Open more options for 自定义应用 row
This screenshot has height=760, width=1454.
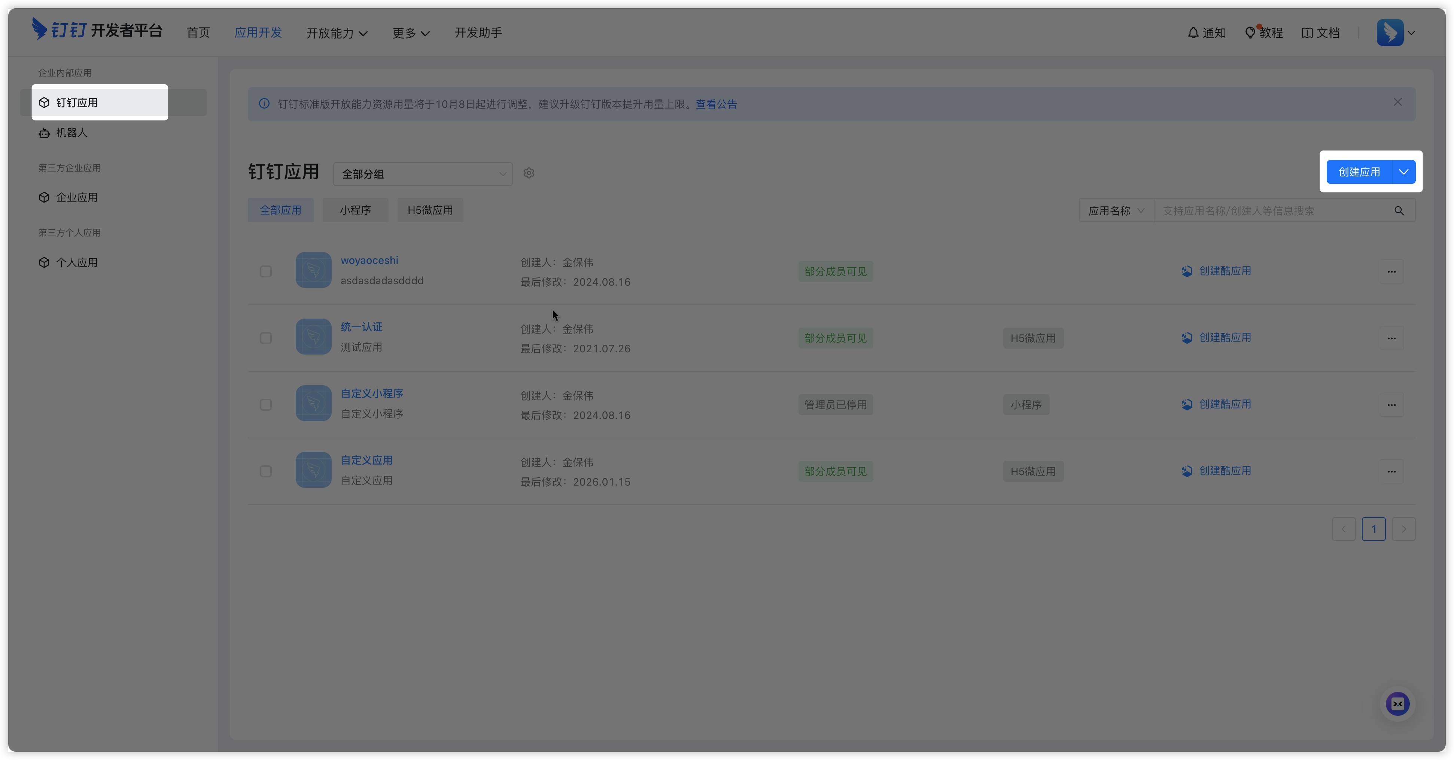1391,471
